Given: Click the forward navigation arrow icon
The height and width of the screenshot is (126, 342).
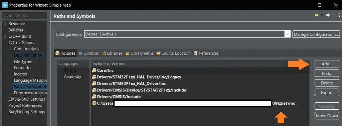Looking at the screenshot, I should coord(328,15).
